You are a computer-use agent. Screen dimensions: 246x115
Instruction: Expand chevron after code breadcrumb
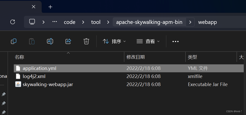(83, 22)
